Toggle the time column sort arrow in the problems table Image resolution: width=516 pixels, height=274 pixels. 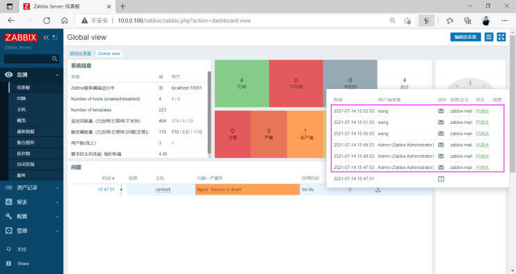pyautogui.click(x=113, y=178)
